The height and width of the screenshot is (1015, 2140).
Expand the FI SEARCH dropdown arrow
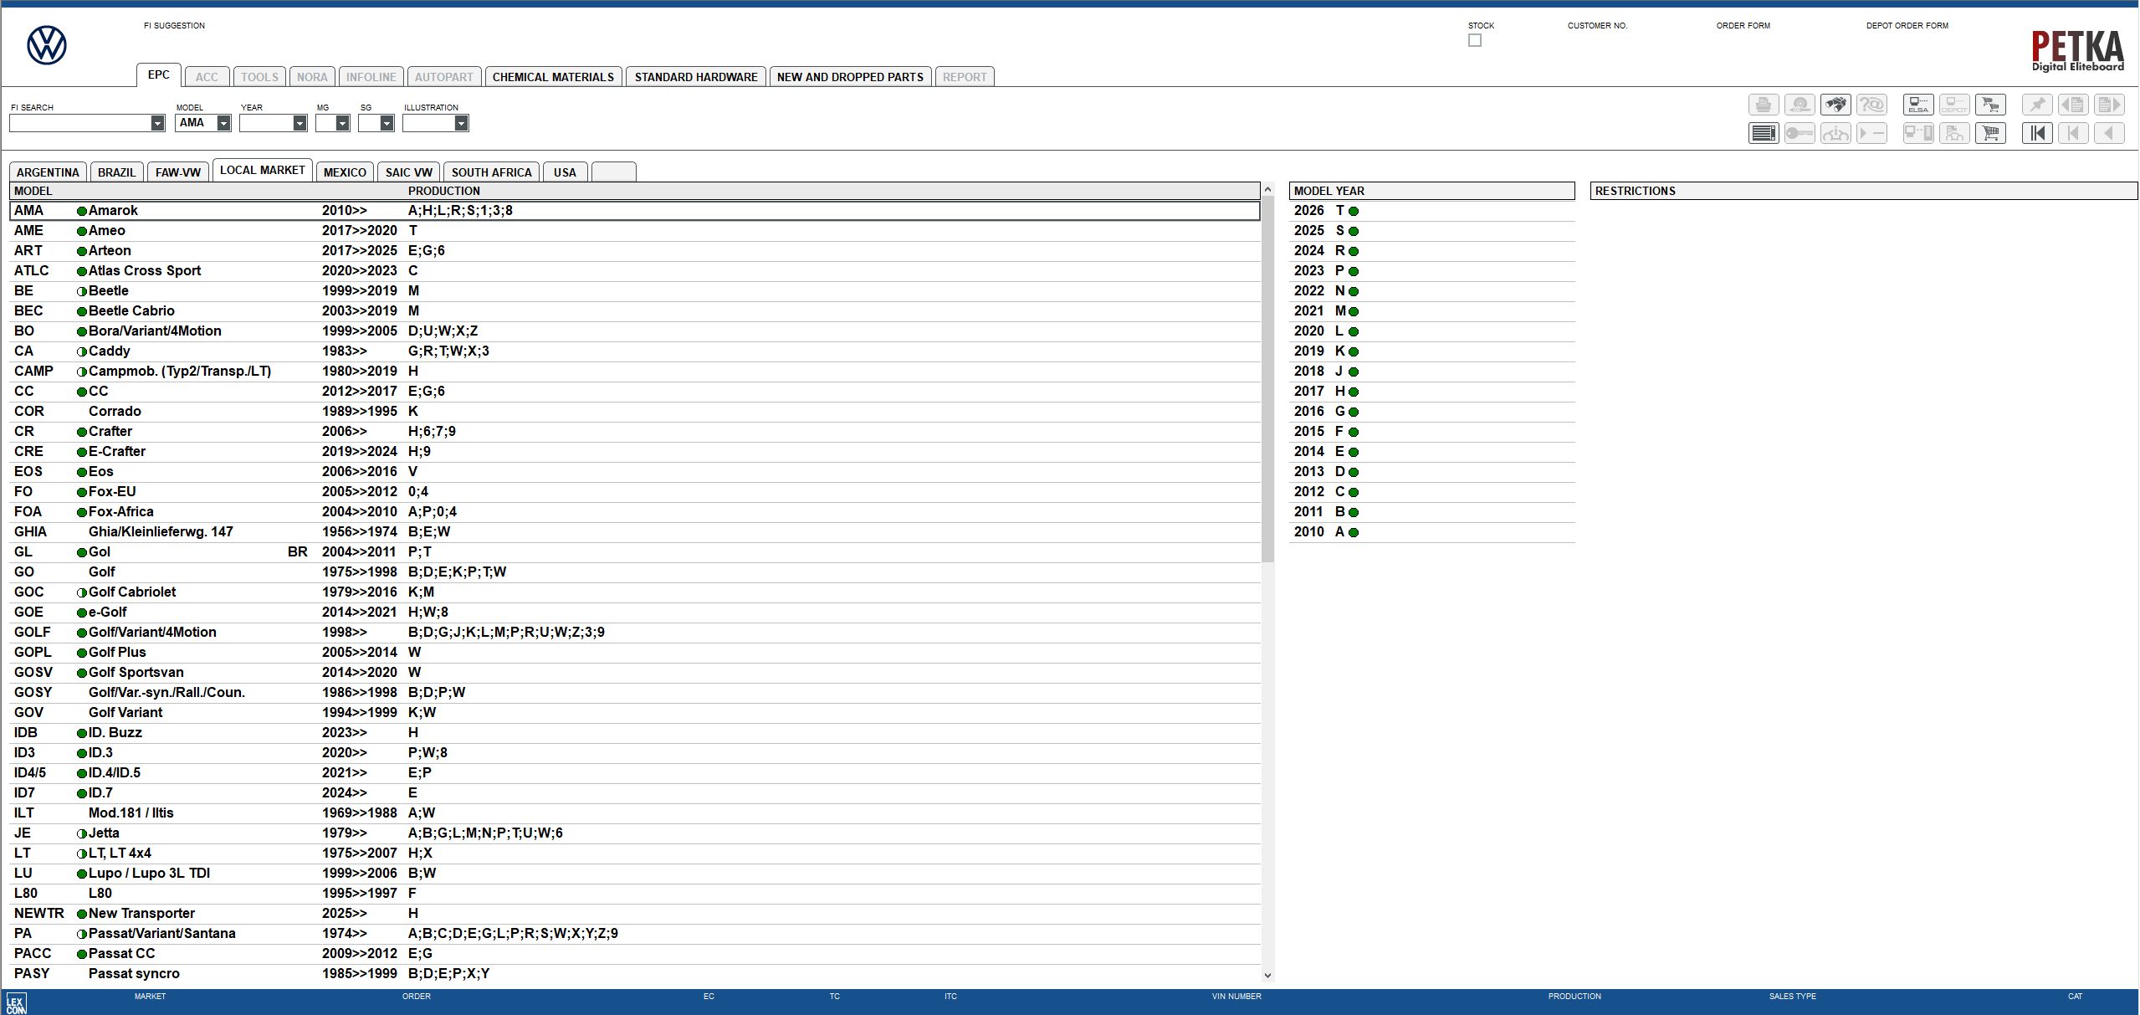tap(157, 123)
